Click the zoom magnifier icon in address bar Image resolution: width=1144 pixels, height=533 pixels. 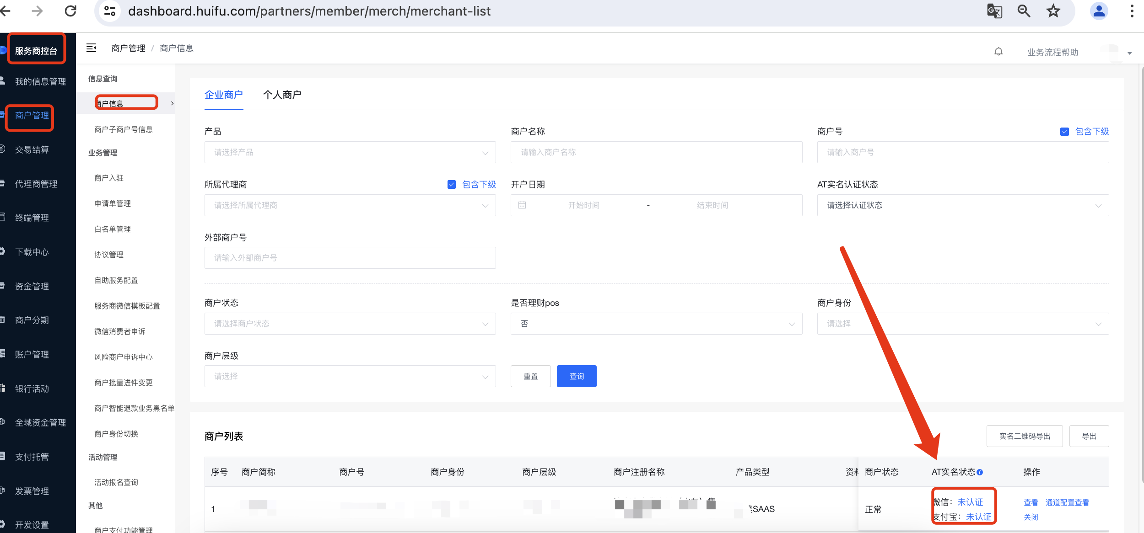click(1024, 11)
